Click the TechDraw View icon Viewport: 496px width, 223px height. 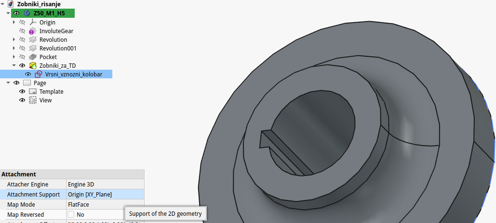click(33, 100)
